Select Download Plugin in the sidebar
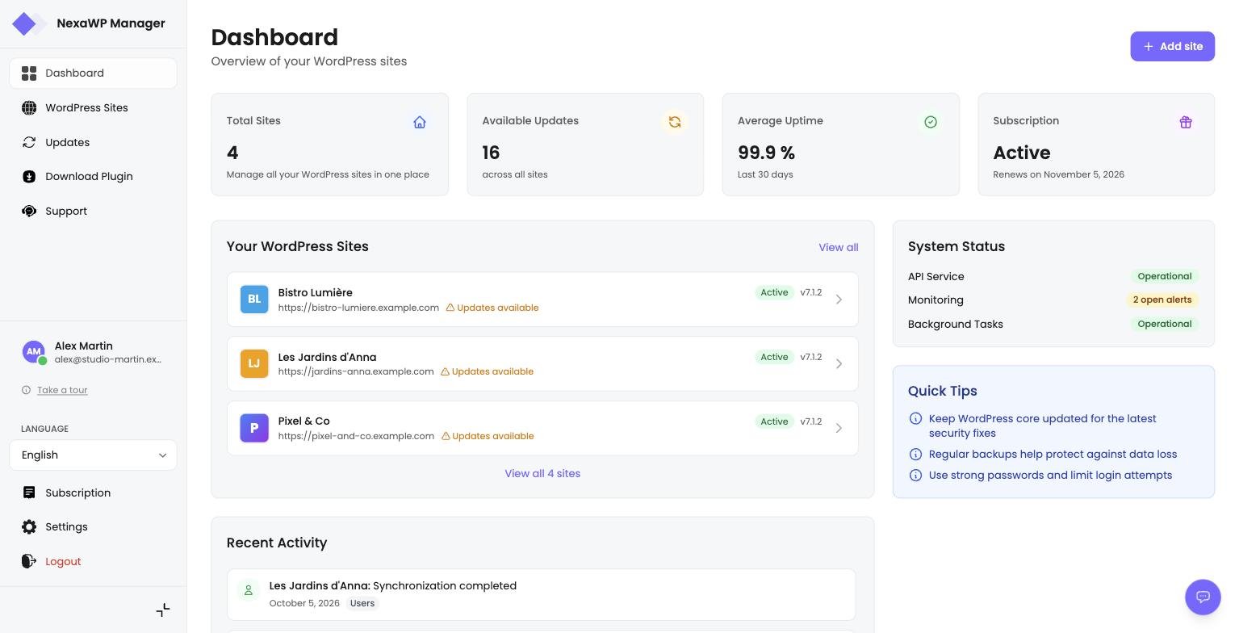 point(94,177)
